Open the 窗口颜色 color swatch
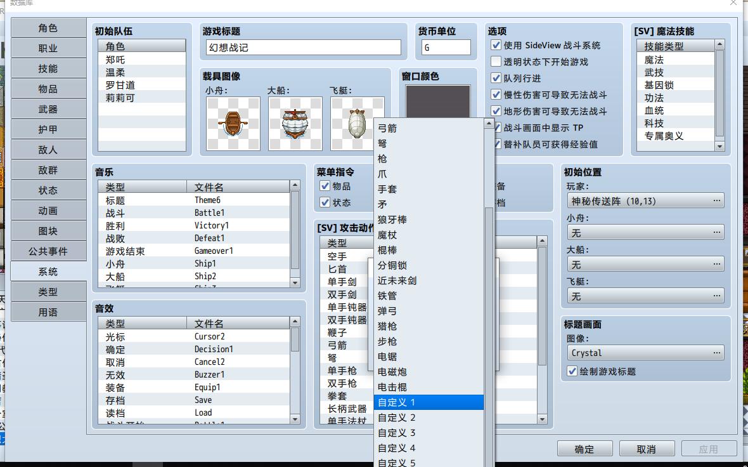This screenshot has height=467, width=748. click(437, 102)
